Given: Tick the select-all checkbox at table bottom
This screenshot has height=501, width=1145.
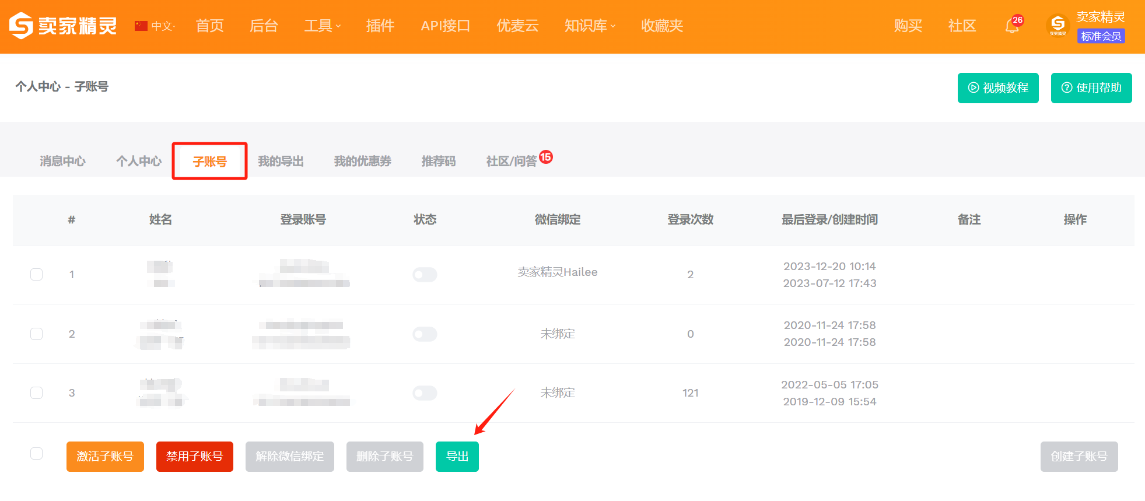Looking at the screenshot, I should coord(36,454).
